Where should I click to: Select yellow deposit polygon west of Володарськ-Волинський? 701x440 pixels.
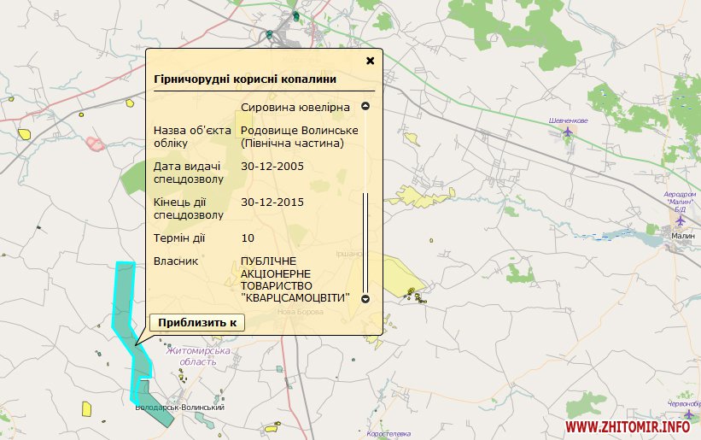point(86,408)
